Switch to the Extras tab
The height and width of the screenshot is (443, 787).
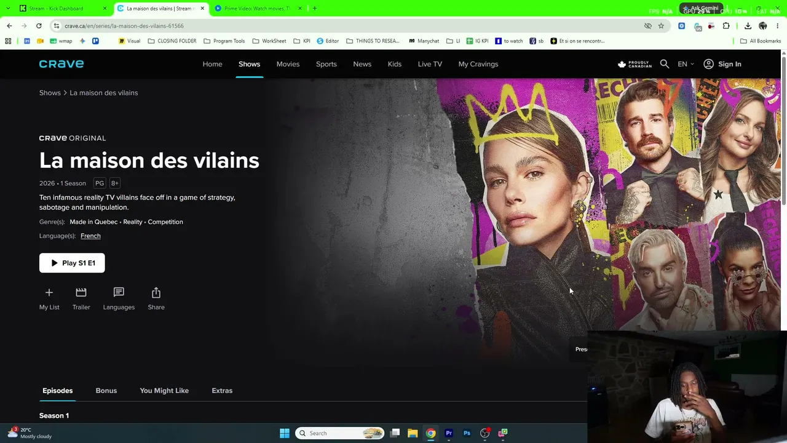tap(222, 391)
